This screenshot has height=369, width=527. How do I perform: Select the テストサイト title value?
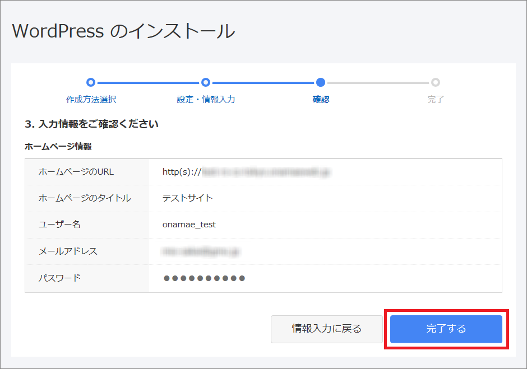coord(188,198)
